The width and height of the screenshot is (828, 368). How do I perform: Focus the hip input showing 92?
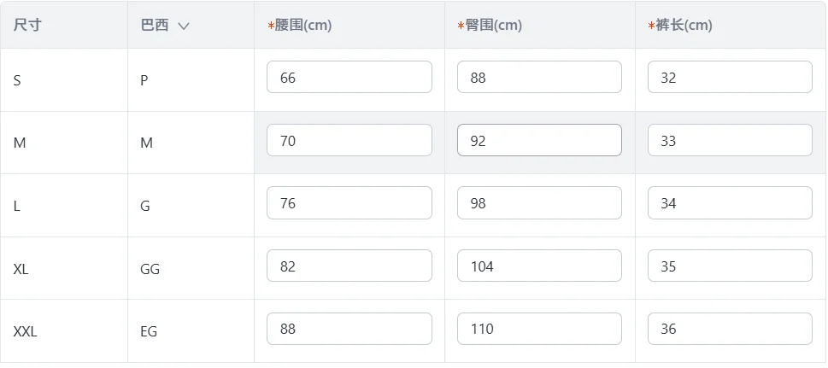pos(539,141)
